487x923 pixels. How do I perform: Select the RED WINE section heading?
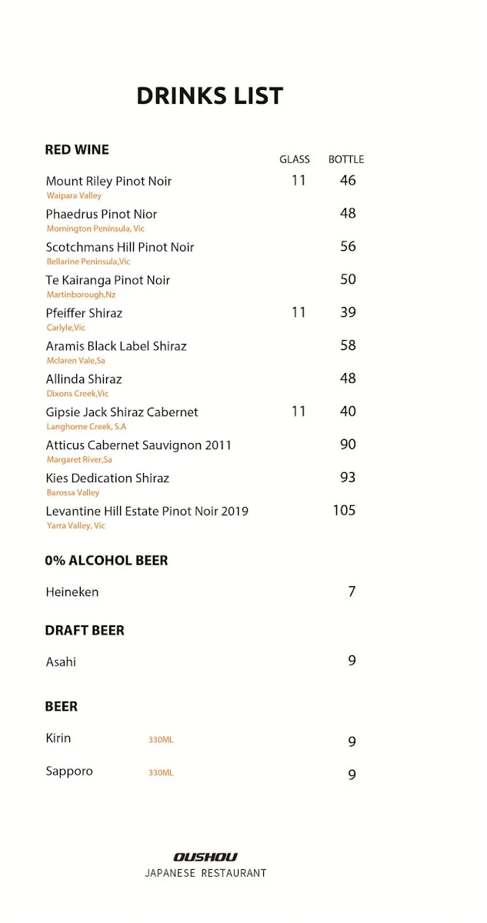77,150
